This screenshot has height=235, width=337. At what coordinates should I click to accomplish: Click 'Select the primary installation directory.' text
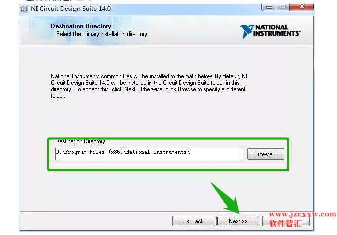point(102,34)
